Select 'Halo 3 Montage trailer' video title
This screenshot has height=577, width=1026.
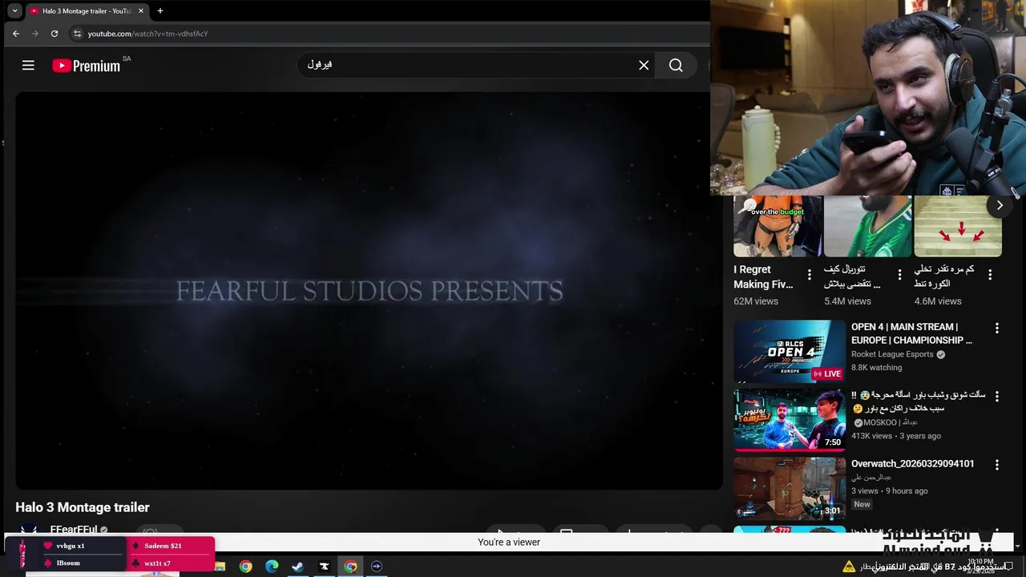[83, 507]
